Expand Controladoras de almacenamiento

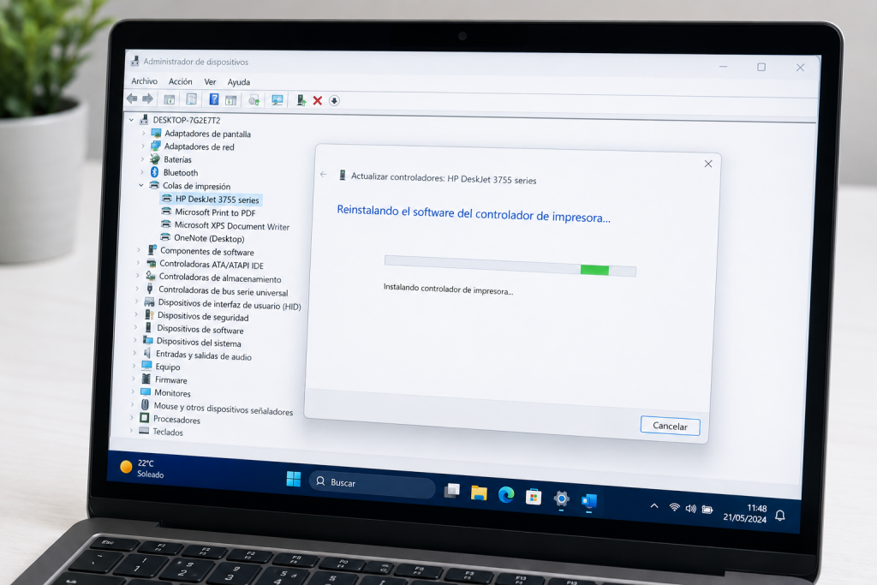click(138, 276)
